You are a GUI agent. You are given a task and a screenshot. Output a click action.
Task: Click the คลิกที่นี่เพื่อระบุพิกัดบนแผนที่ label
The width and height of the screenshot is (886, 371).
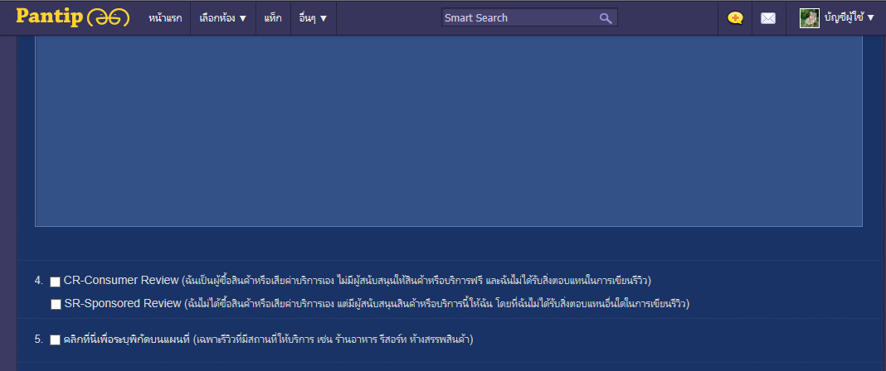tap(127, 340)
